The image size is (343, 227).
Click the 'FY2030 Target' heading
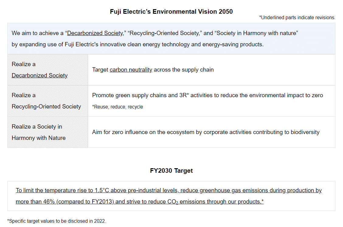171,171
